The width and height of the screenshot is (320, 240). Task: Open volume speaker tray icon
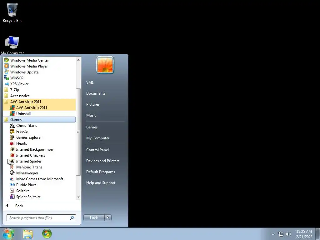[x=288, y=234]
